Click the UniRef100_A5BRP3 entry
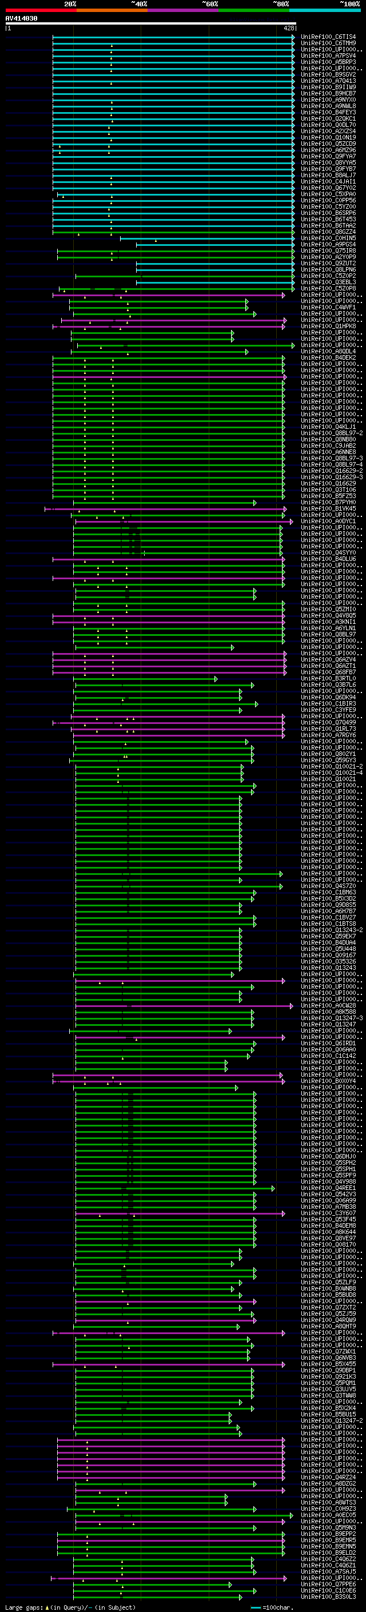Viewport: 366px width, 1612px height. click(x=328, y=62)
